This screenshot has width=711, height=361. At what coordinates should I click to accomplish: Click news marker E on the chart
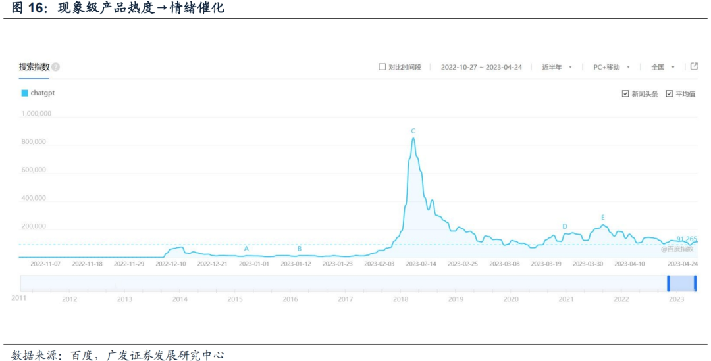(602, 217)
